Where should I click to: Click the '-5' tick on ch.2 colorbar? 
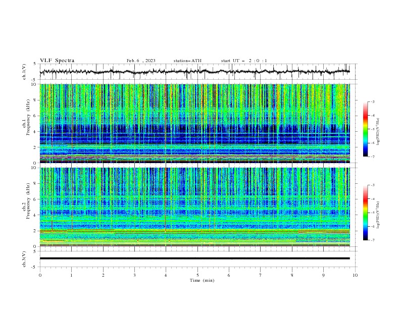pos(372,213)
